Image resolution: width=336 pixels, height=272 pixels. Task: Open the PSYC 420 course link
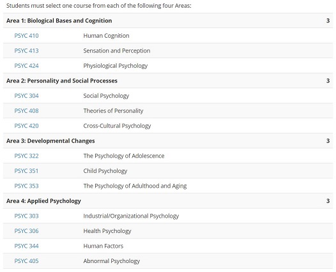click(x=26, y=126)
